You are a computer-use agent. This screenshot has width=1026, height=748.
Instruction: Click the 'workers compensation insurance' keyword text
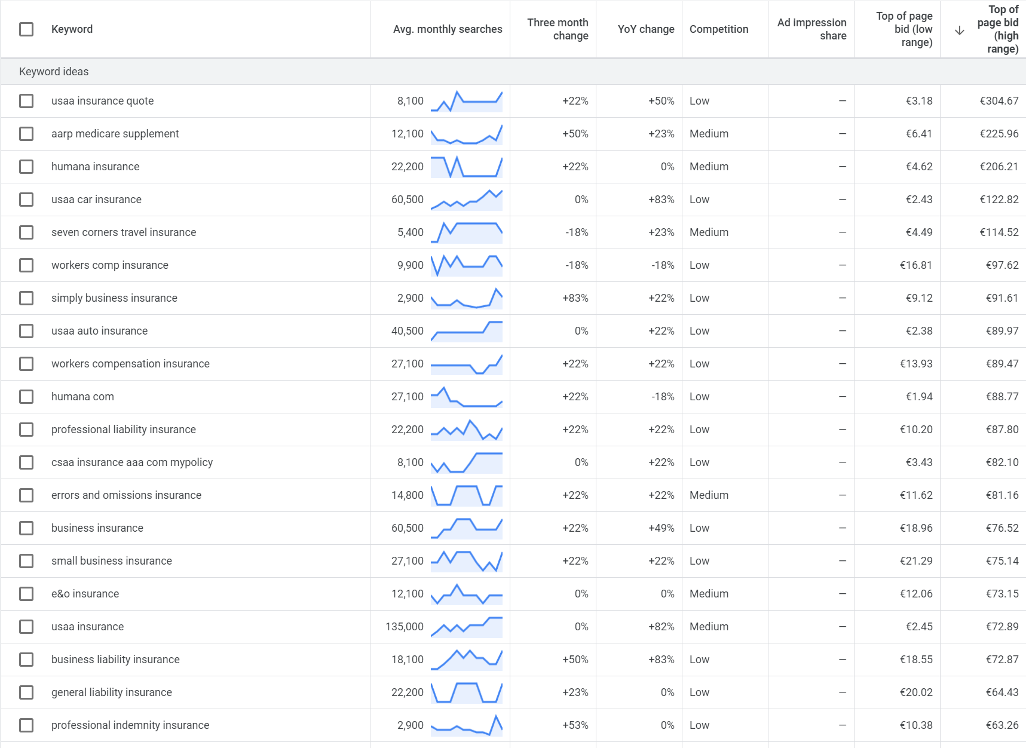tap(130, 364)
